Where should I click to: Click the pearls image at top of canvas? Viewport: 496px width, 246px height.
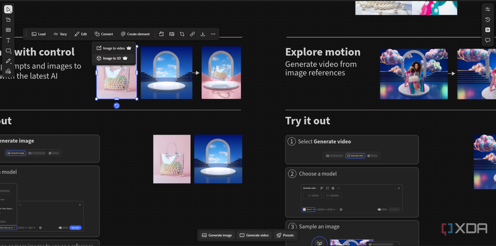click(384, 8)
